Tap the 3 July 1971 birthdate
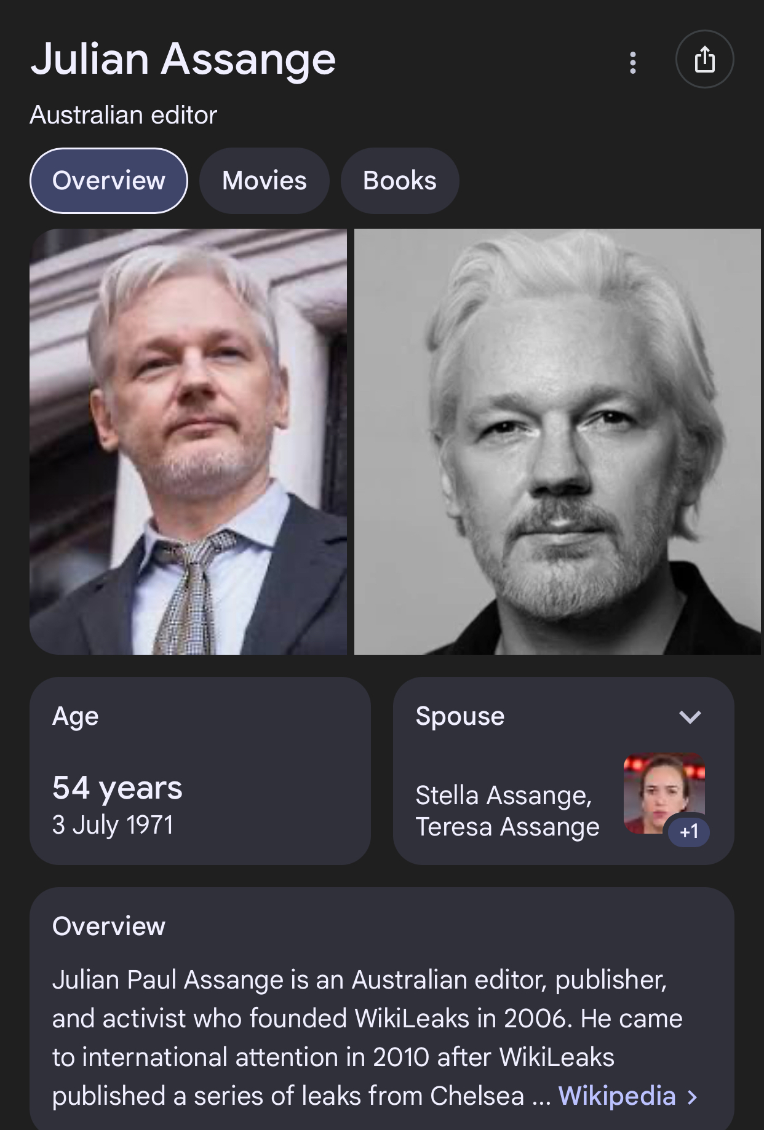Screen dimensions: 764x1130 [x=113, y=825]
